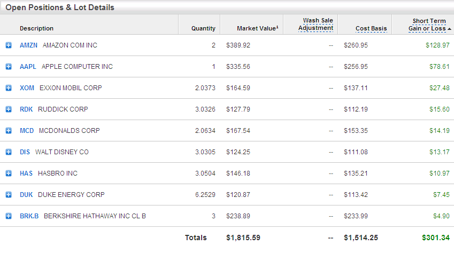The height and width of the screenshot is (253, 454).
Task: Click the plus icon next to HAS
Action: click(x=9, y=173)
